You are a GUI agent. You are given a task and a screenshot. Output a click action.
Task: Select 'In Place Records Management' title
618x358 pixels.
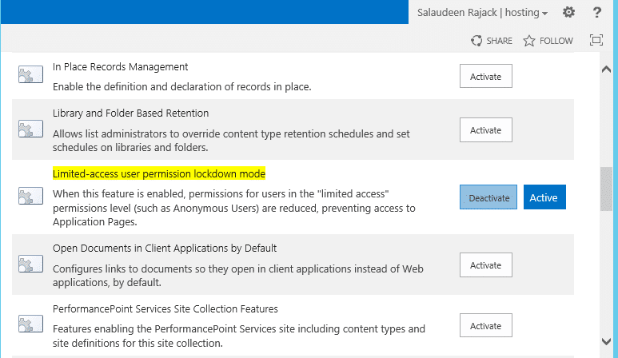(x=120, y=67)
